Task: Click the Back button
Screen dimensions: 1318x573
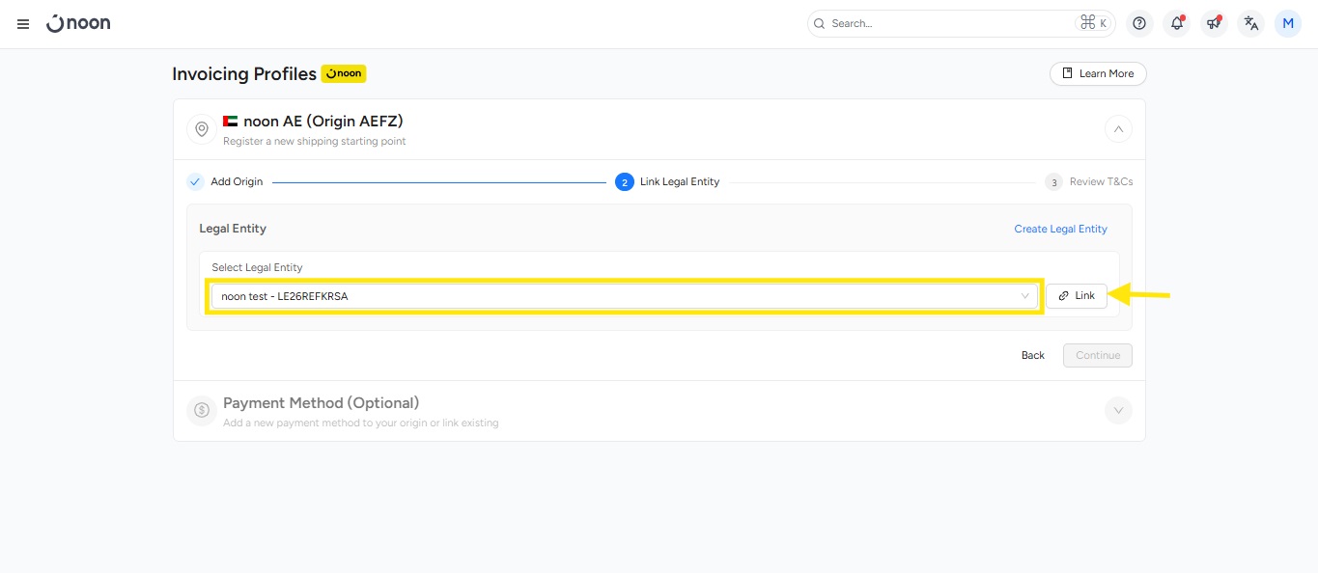Action: pyautogui.click(x=1032, y=355)
